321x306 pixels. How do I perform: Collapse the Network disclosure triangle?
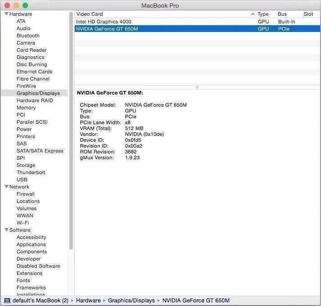(6, 187)
